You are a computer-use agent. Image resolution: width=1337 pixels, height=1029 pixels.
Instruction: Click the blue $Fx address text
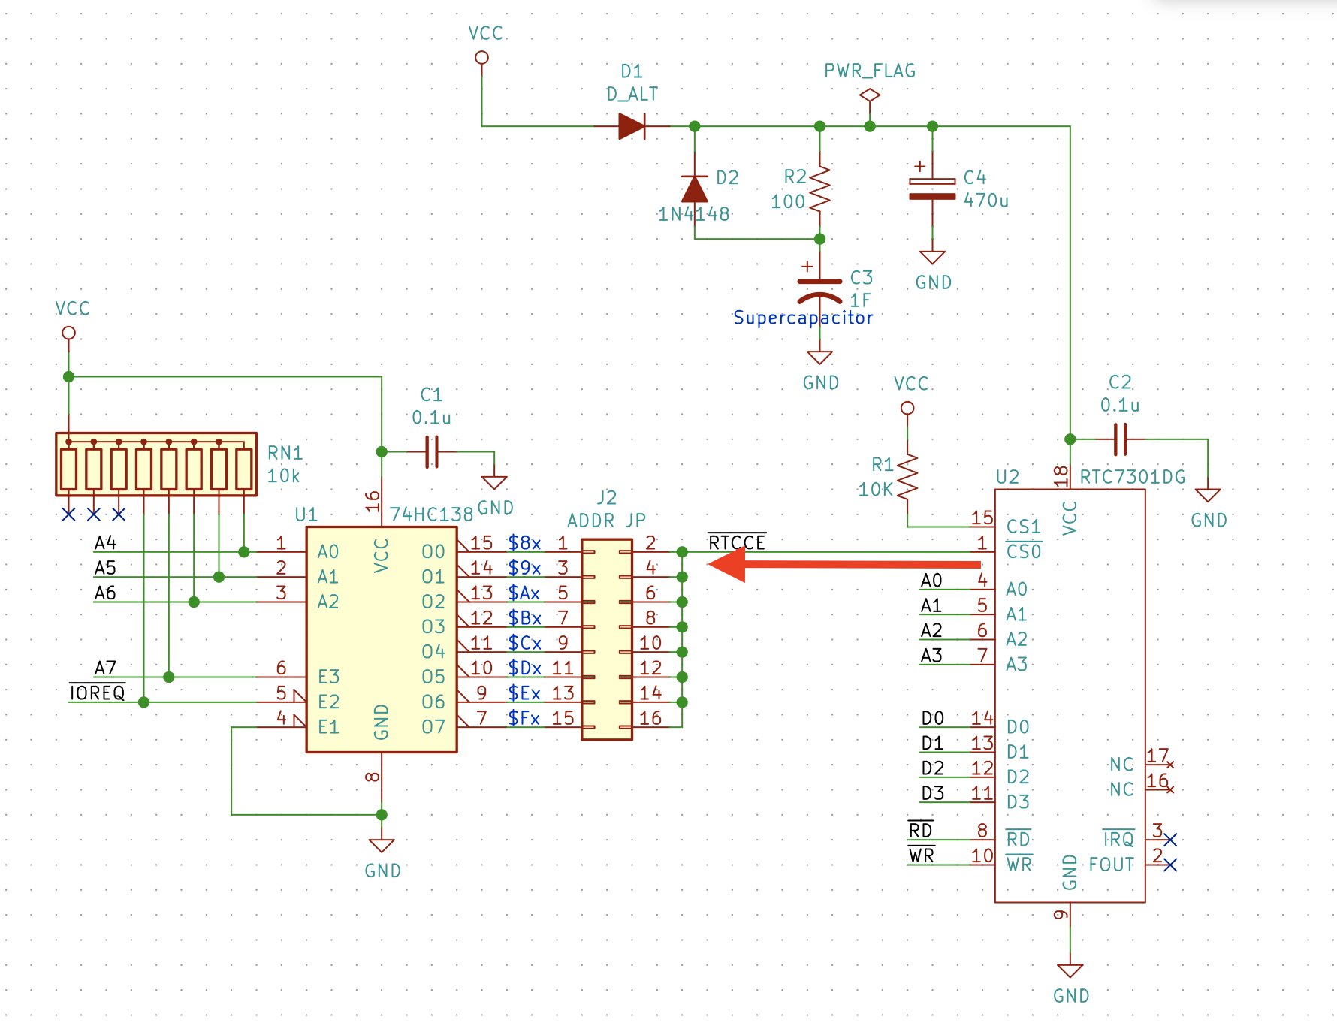coord(524,718)
